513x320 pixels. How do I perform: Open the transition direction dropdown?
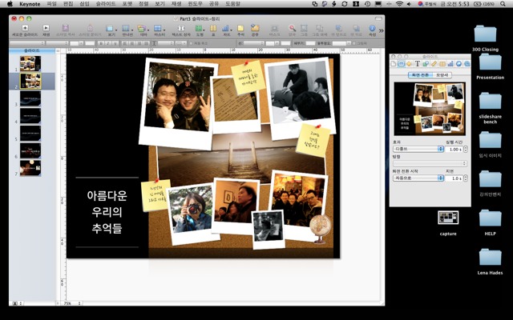point(430,163)
